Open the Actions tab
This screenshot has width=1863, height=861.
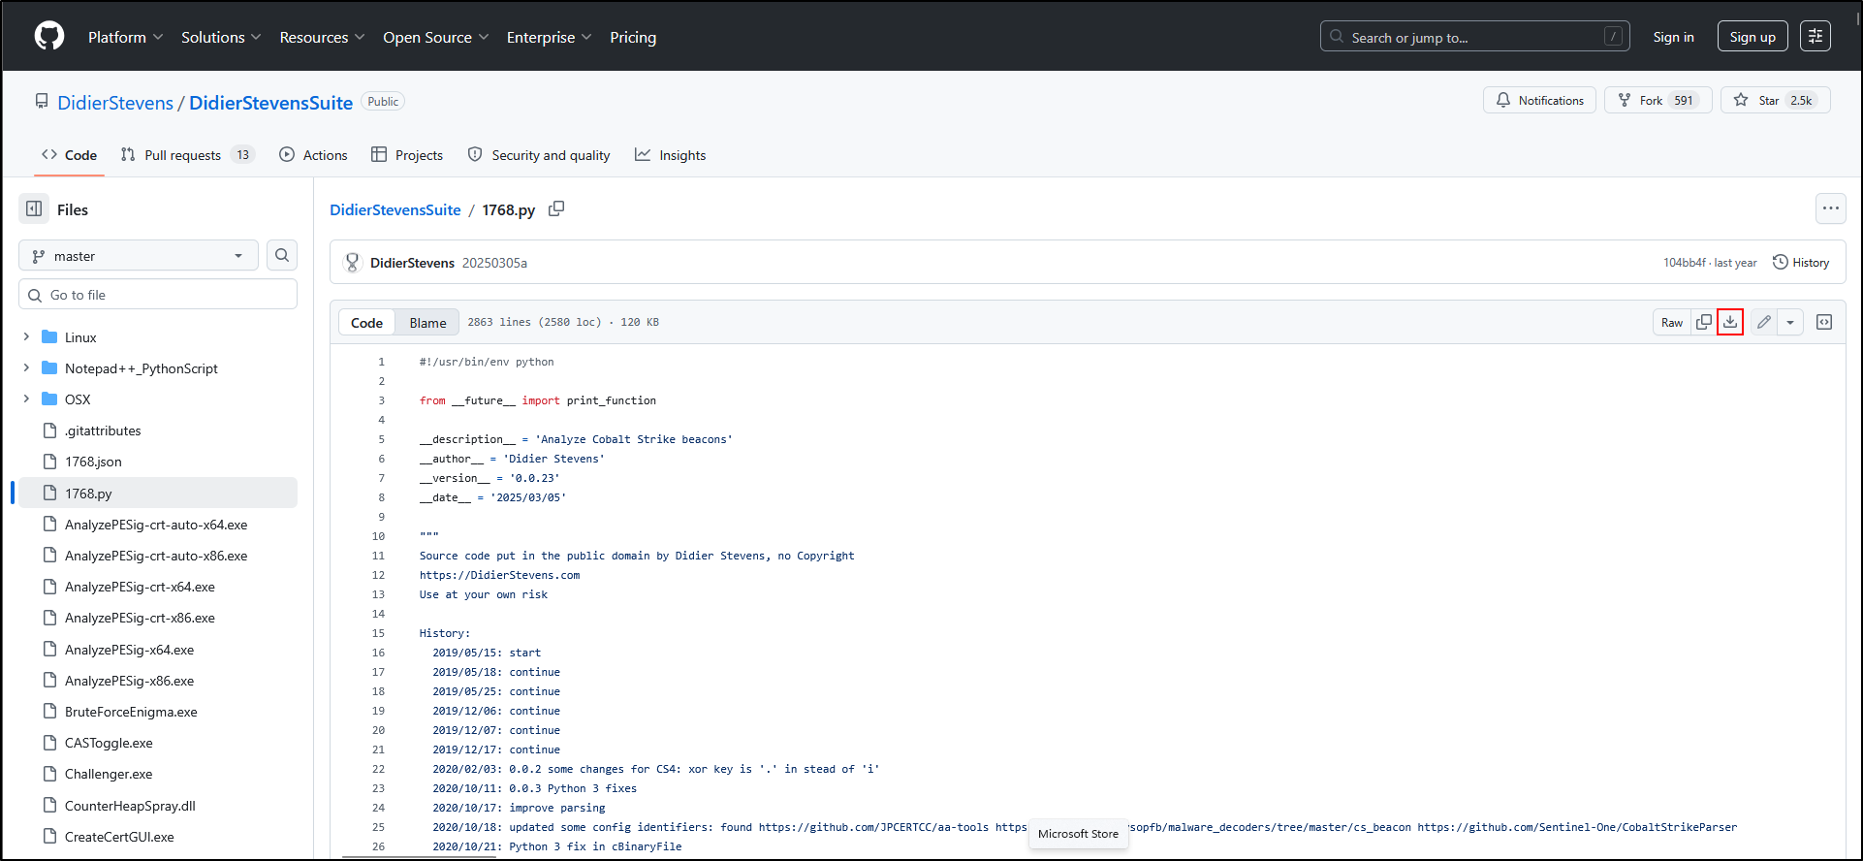coord(313,155)
